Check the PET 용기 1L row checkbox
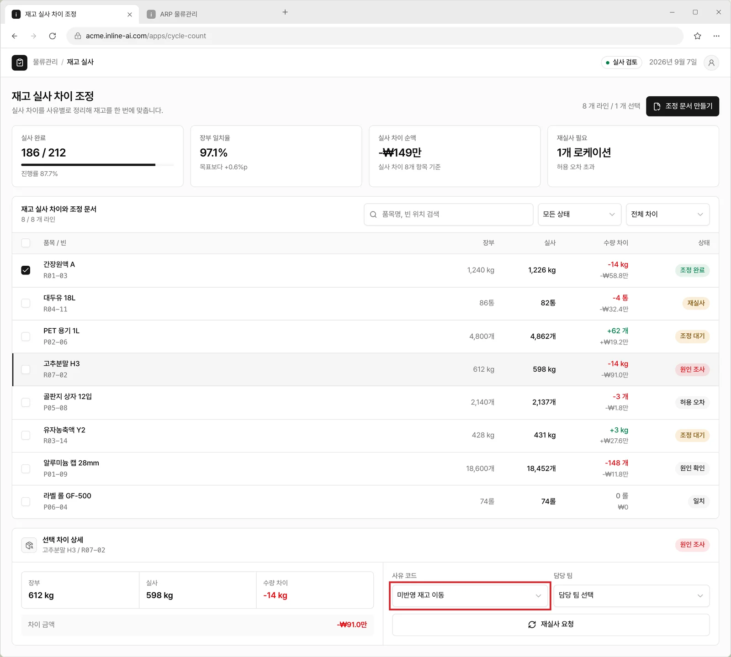 26,336
